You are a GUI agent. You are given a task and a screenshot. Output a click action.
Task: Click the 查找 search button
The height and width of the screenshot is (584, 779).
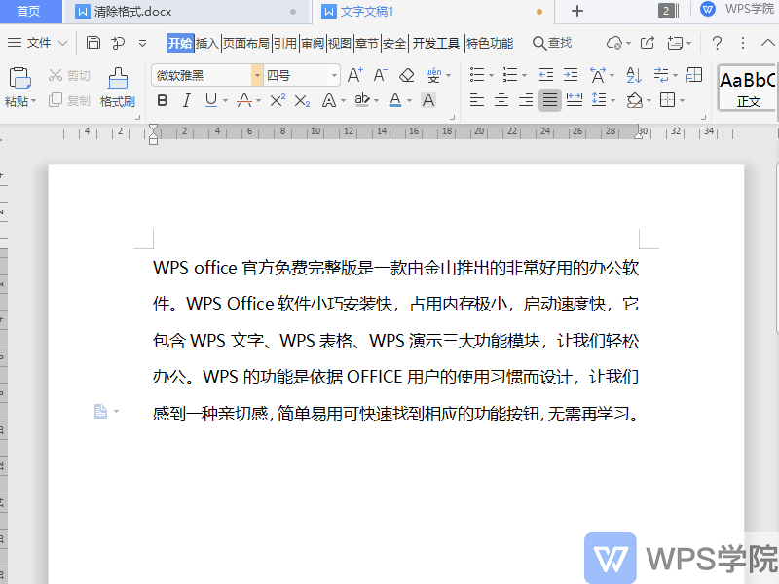point(552,43)
